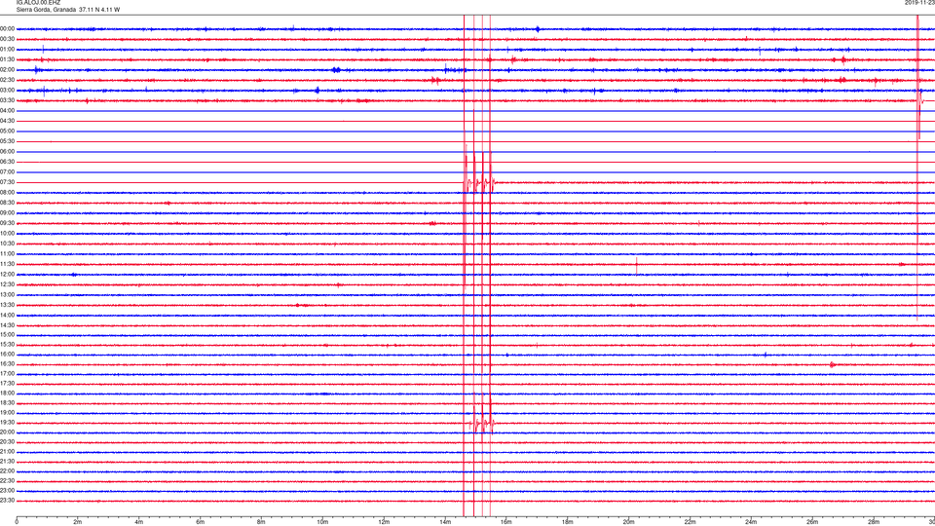The image size is (935, 526).
Task: Click the 16m minute-axis label
Action: (x=506, y=522)
